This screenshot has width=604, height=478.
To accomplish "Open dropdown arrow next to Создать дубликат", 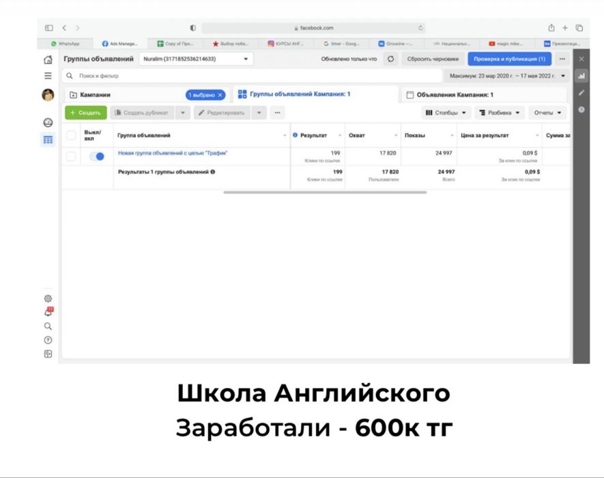I will 183,113.
